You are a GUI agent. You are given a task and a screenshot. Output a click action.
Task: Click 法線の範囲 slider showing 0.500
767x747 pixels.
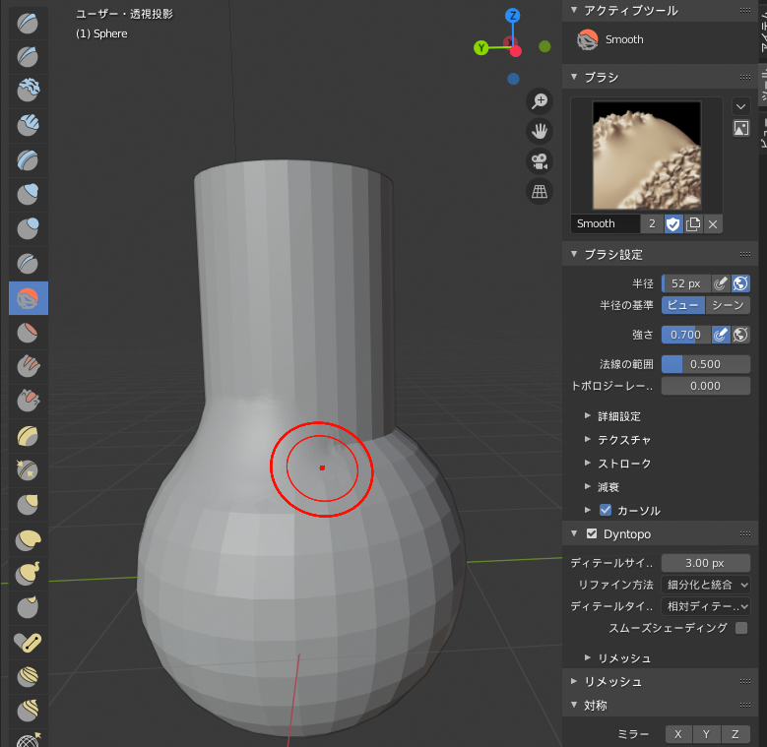tap(705, 364)
